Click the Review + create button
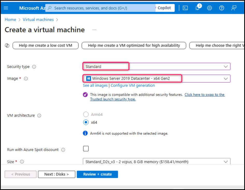This screenshot has height=190, width=245. coord(97,174)
